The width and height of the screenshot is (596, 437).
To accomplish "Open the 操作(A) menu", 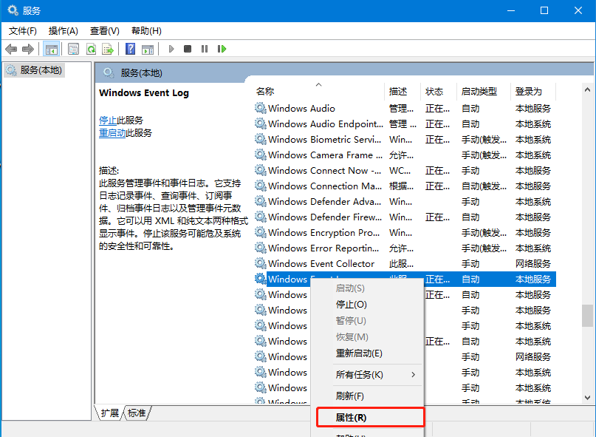I will [x=63, y=31].
